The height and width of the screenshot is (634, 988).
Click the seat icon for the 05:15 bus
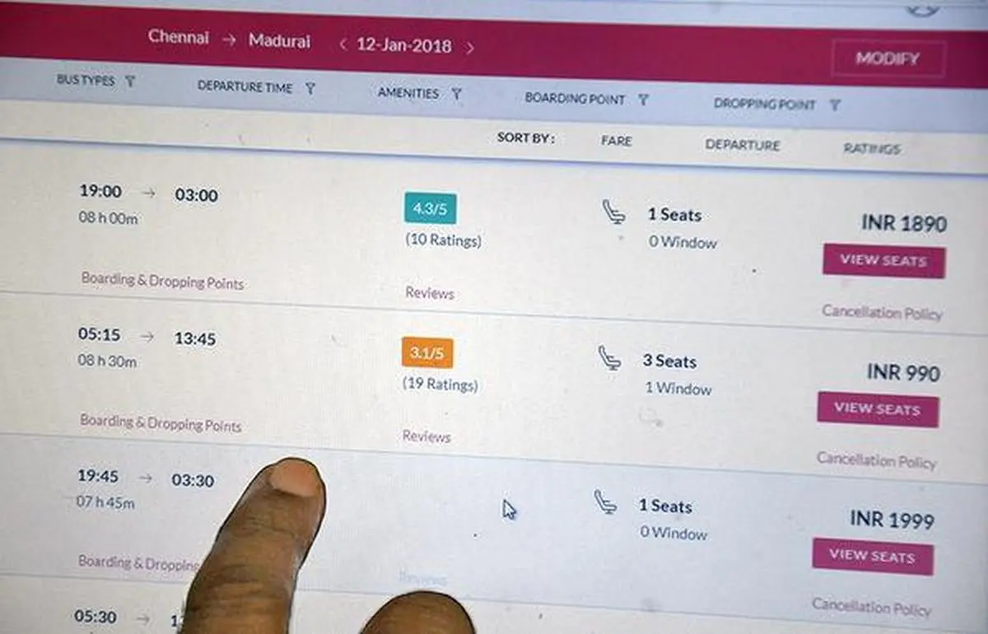pos(609,358)
